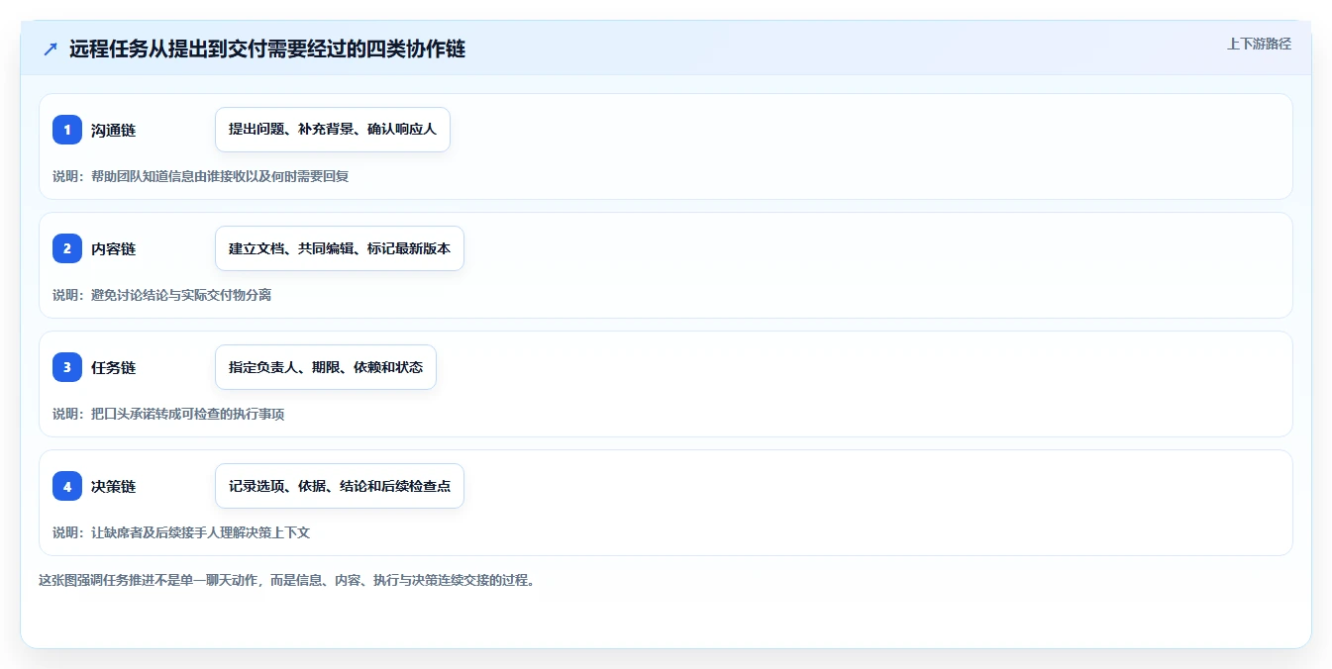Click the 内容链 label
Image resolution: width=1332 pixels, height=669 pixels.
(x=113, y=248)
